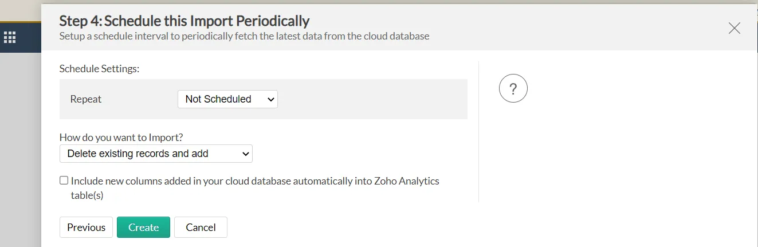
Task: Click the arrow on the Not Scheduled combo box
Action: pyautogui.click(x=271, y=99)
